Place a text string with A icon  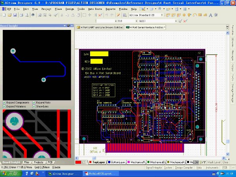[210, 15]
